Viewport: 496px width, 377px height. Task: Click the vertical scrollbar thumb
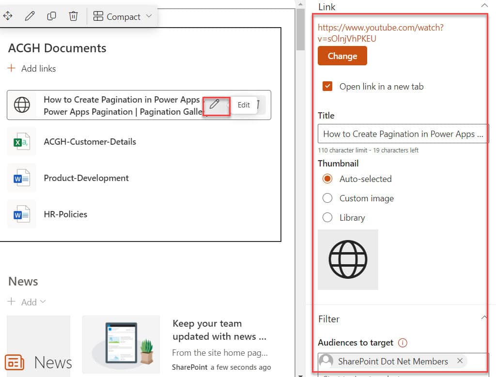[x=300, y=29]
